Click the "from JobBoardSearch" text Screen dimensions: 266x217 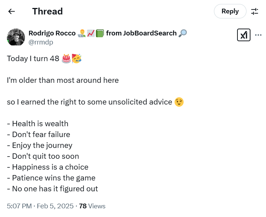141,33
